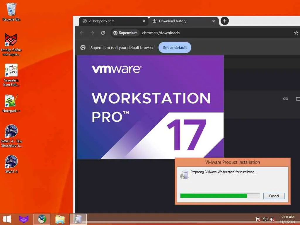300x225 pixels.
Task: Show download in folder icon
Action: coord(298,99)
